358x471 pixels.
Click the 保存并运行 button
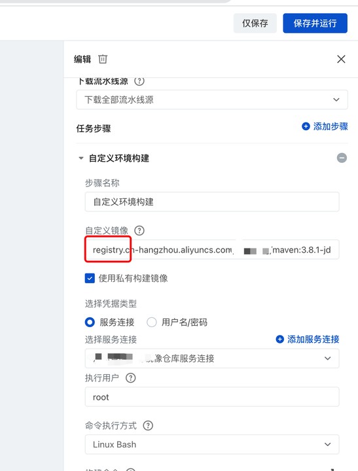click(315, 23)
